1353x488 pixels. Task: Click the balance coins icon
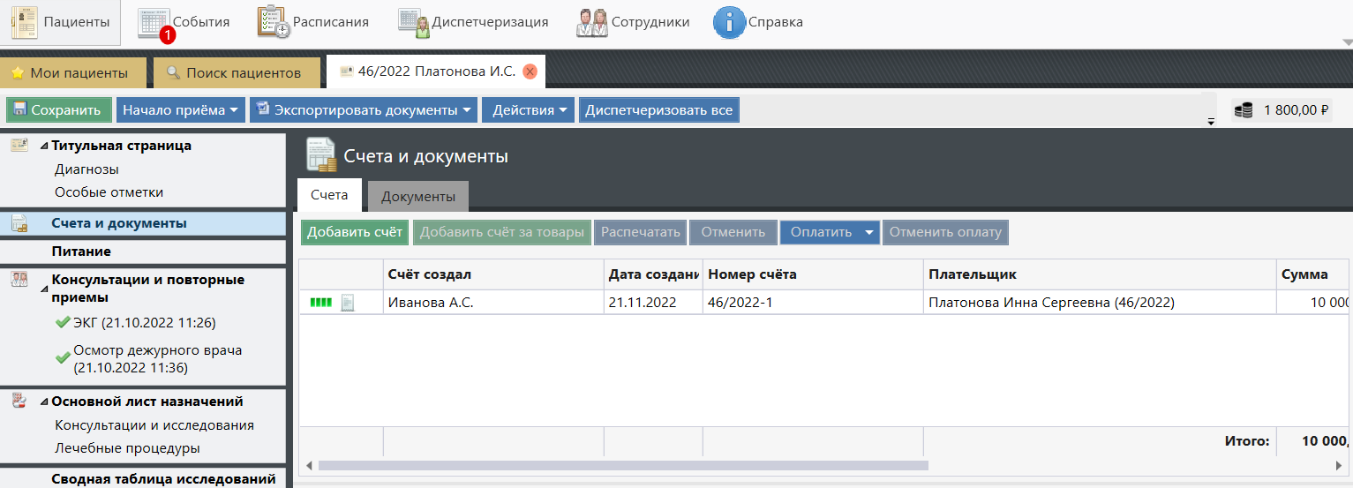click(1244, 110)
